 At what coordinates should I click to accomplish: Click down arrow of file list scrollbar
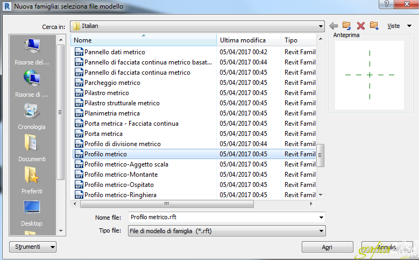(321, 195)
